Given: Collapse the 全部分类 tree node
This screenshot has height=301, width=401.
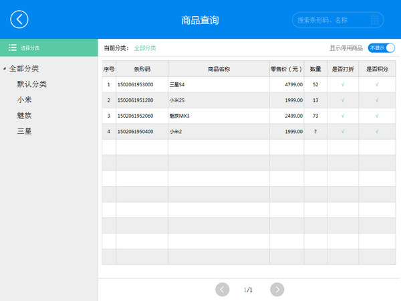Looking at the screenshot, I should point(5,69).
